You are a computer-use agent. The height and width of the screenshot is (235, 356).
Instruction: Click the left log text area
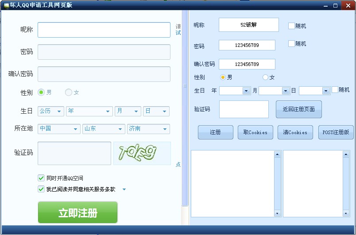coord(233,184)
